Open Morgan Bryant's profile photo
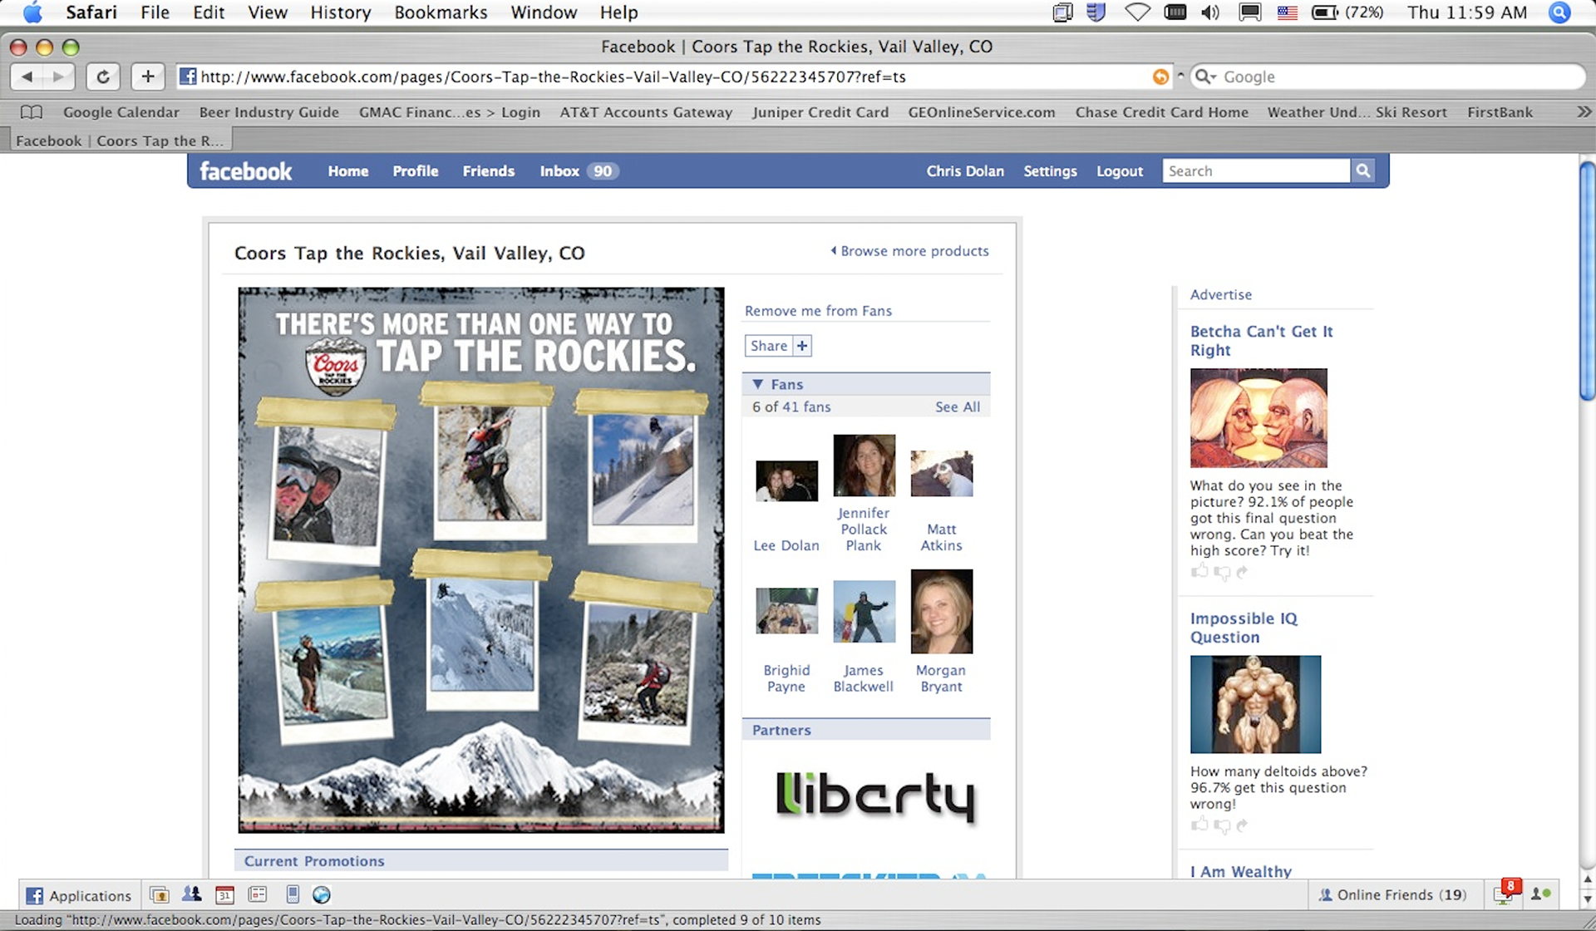This screenshot has width=1596, height=931. pyautogui.click(x=942, y=611)
